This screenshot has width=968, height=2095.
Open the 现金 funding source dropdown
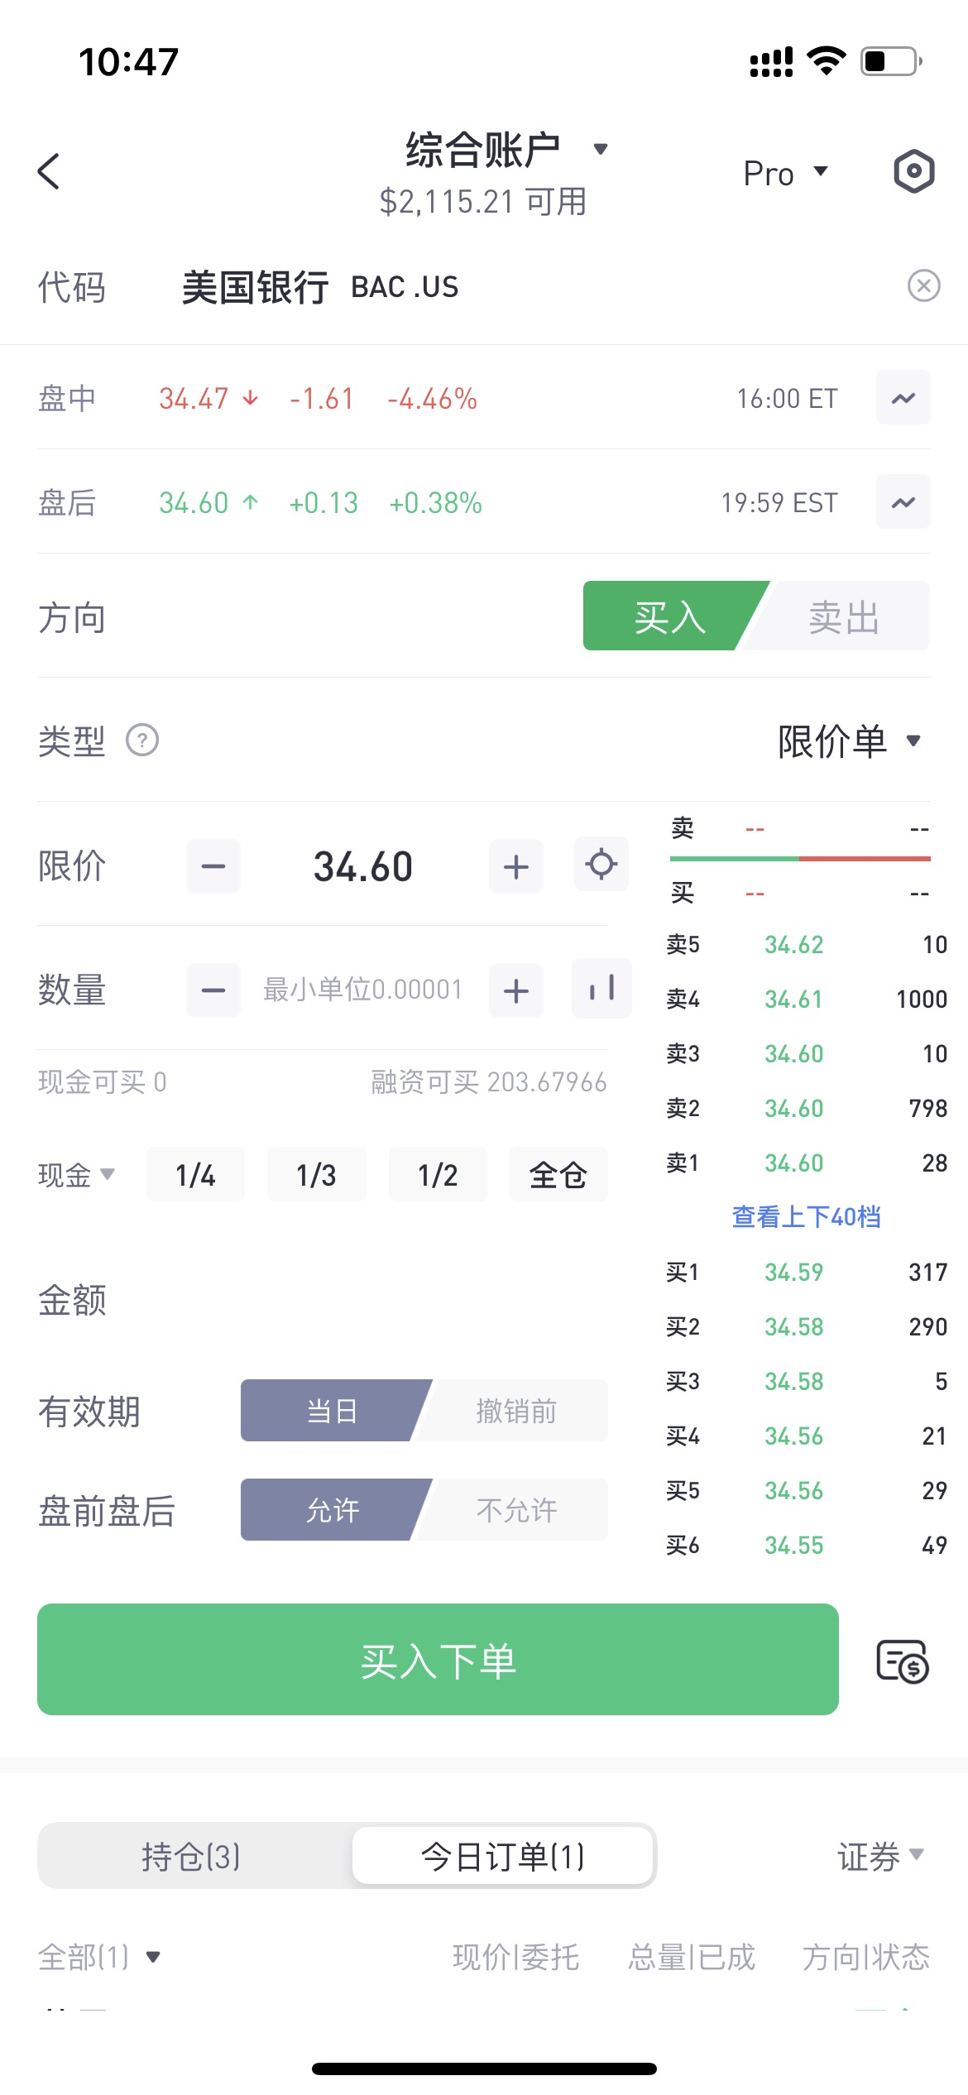pyautogui.click(x=76, y=1175)
